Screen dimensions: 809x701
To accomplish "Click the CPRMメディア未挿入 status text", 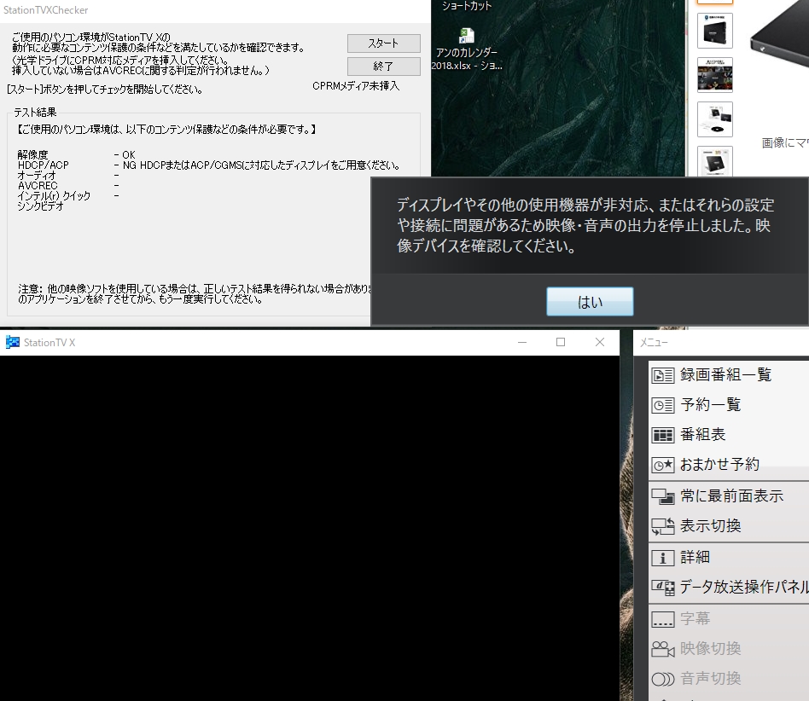I will tap(356, 86).
